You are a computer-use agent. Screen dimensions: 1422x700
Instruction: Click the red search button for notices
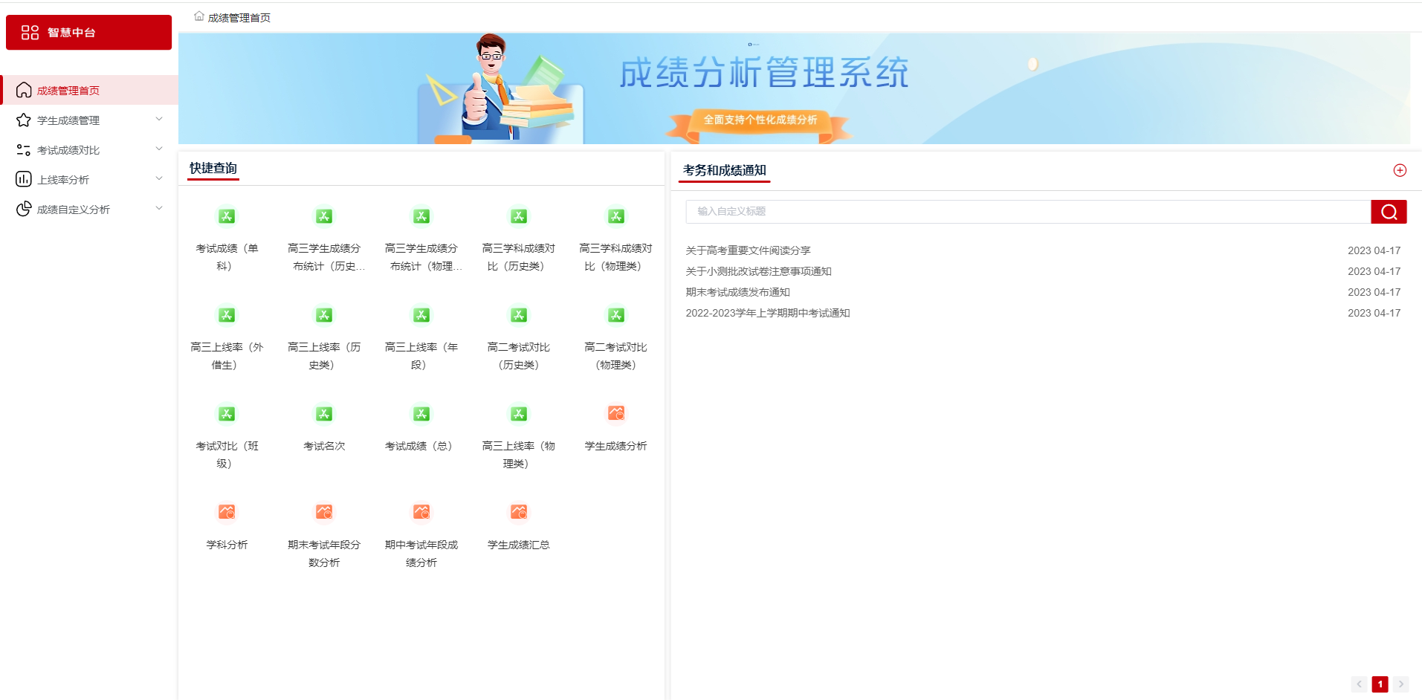pyautogui.click(x=1389, y=212)
